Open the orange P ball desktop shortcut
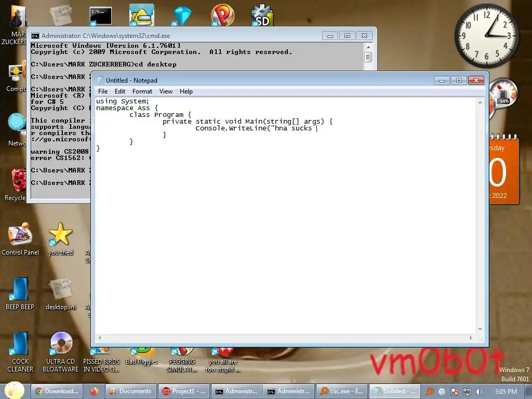Image resolution: width=532 pixels, height=399 pixels. pos(222,15)
